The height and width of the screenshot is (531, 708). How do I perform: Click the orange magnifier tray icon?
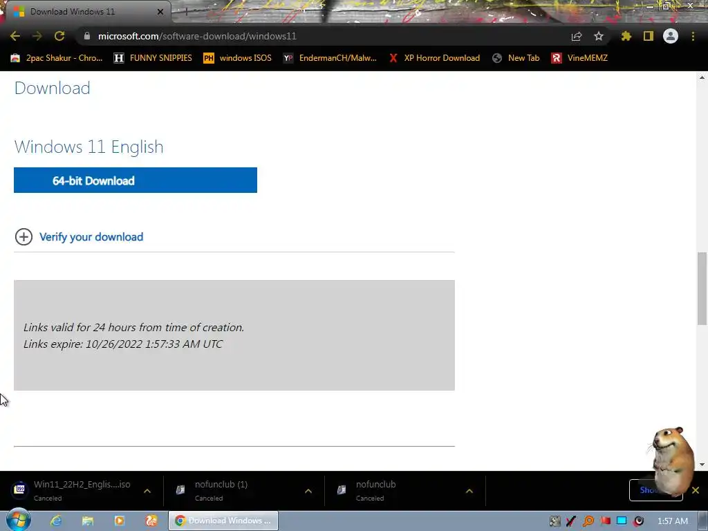tap(588, 521)
